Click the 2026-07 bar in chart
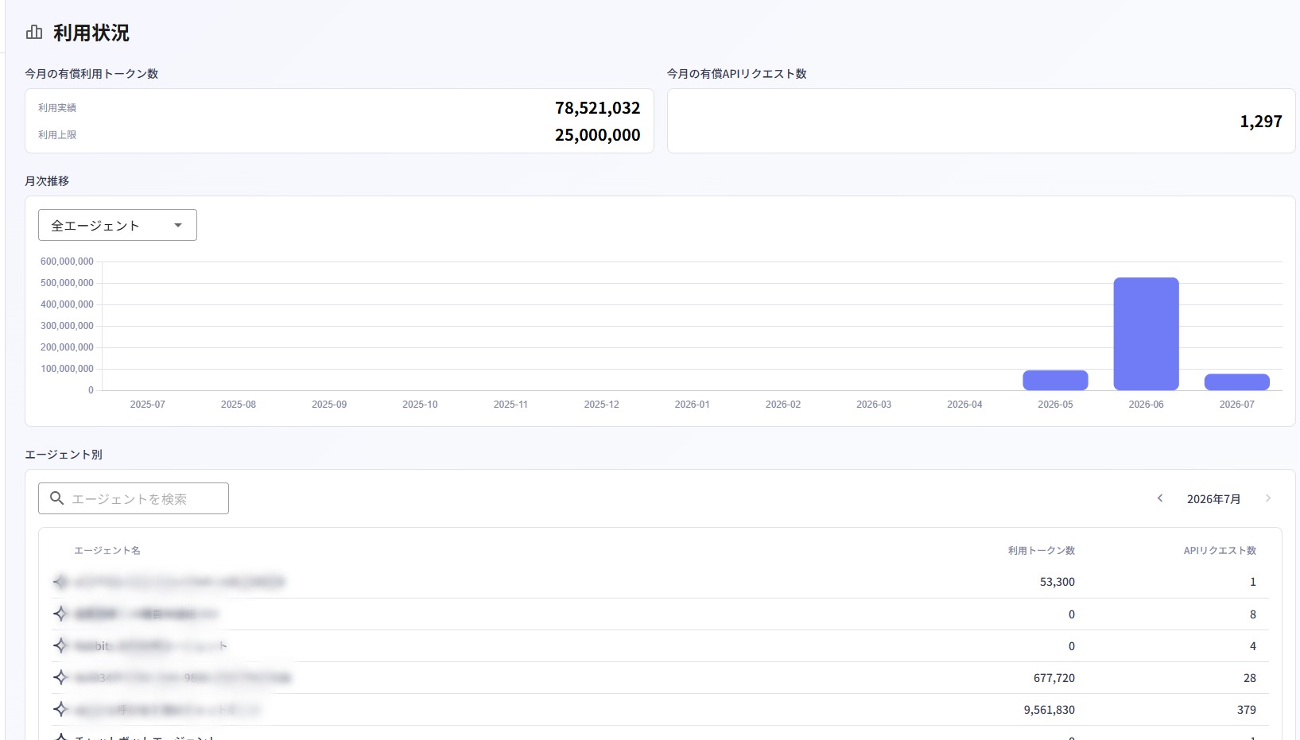 1236,382
